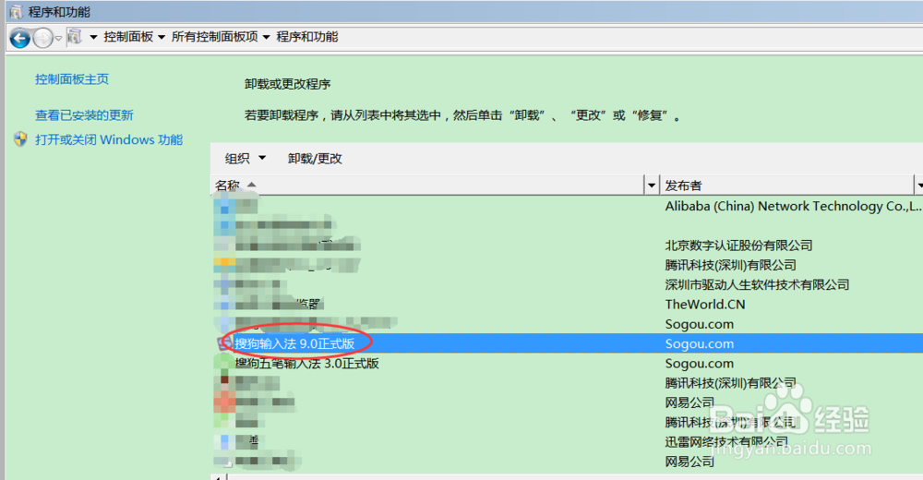This screenshot has height=480, width=923.
Task: Select the 搜狗输入法 9.0正式版 row
Action: click(567, 344)
